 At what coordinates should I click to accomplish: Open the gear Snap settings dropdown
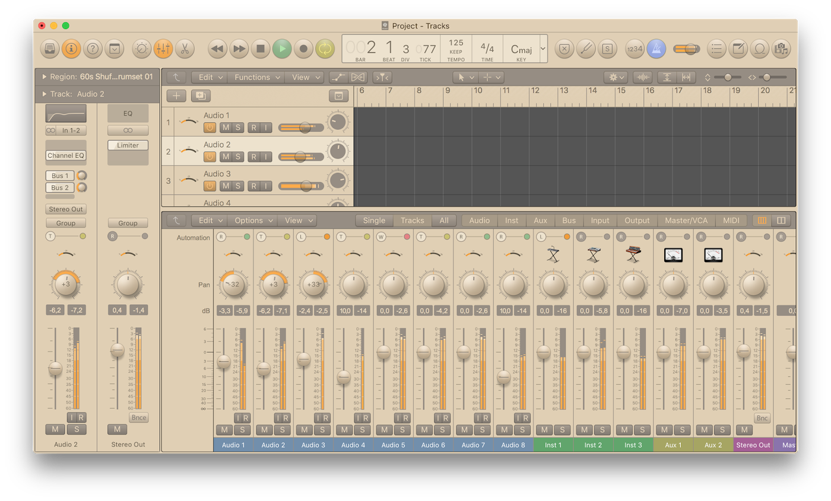[x=616, y=77]
